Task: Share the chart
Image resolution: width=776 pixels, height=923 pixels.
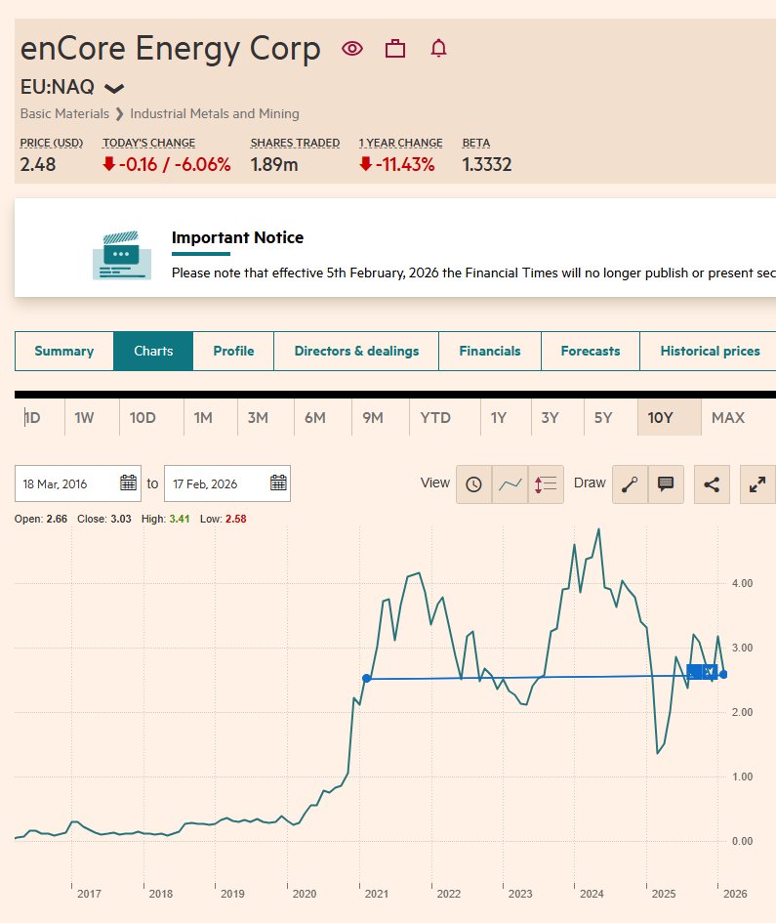Action: click(x=712, y=484)
